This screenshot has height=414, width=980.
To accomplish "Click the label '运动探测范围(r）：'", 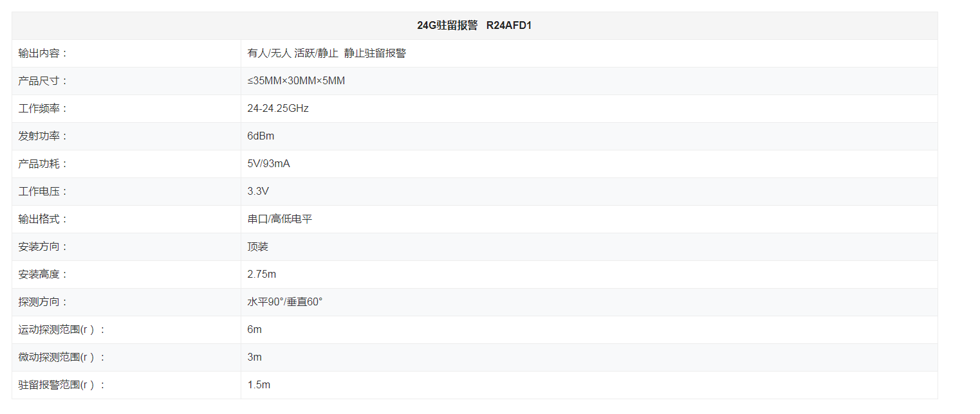I will [62, 330].
